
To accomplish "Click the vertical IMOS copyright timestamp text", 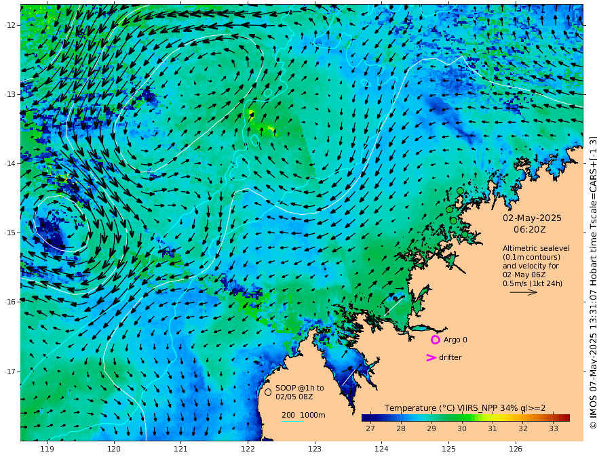I will coord(592,283).
